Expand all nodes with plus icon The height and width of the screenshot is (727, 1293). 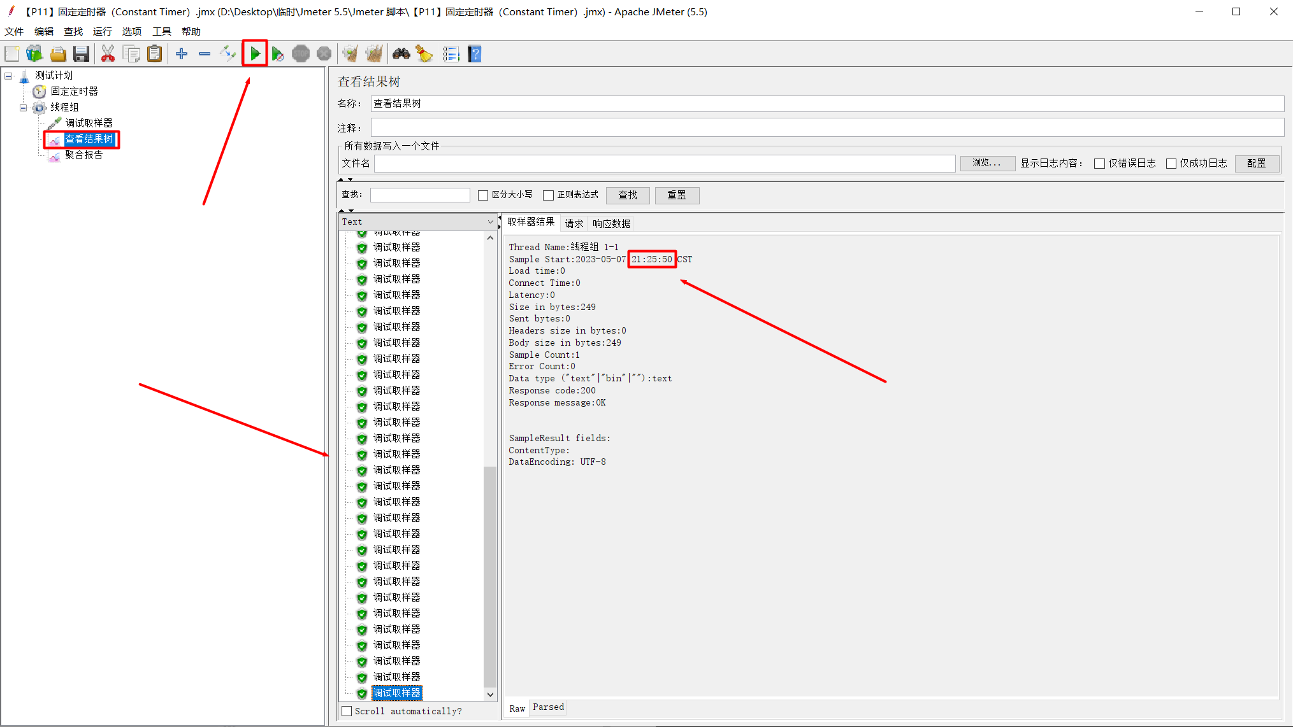(182, 54)
